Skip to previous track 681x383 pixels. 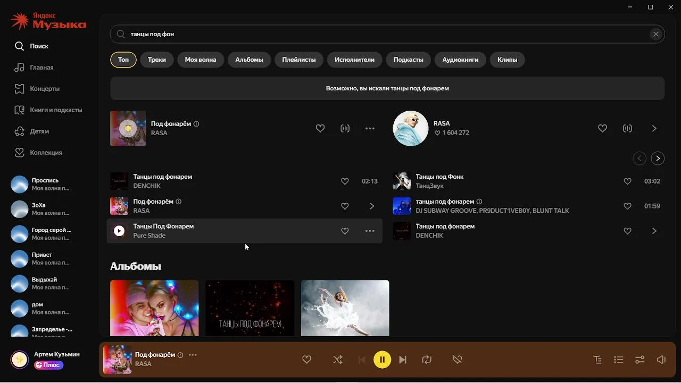click(362, 360)
